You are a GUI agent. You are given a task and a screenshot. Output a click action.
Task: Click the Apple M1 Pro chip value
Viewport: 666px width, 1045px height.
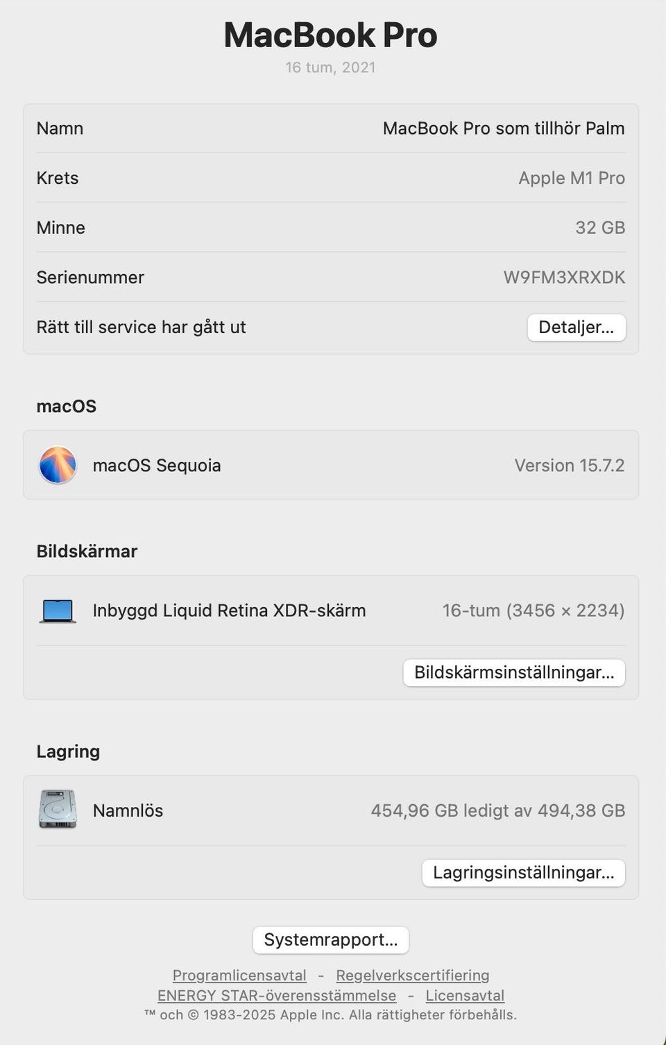[572, 178]
